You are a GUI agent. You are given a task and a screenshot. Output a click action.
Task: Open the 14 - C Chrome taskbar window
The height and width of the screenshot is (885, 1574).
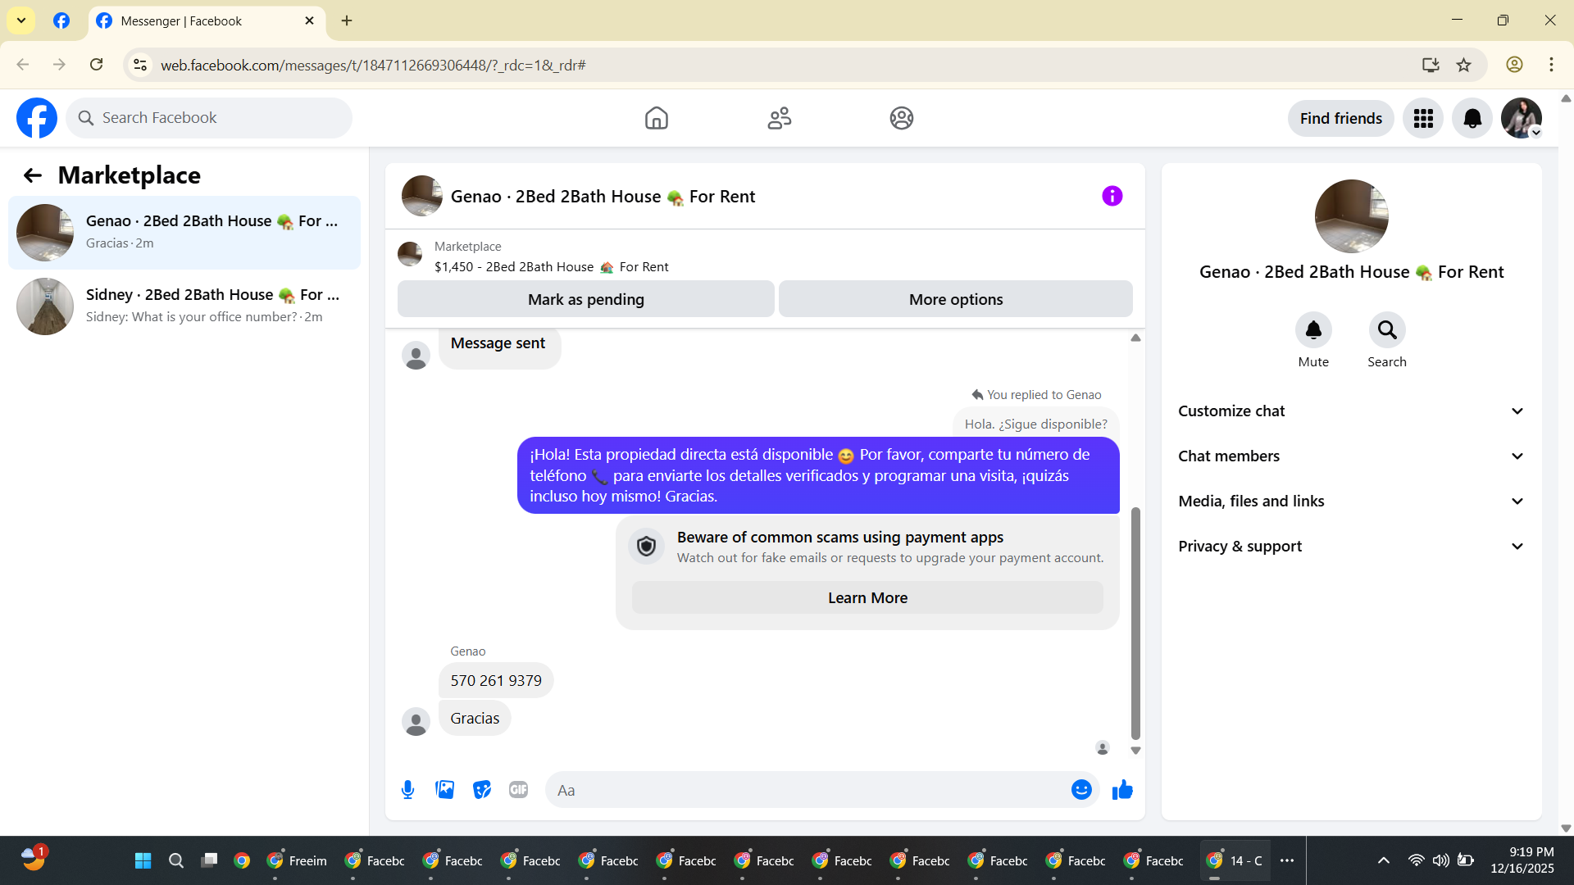[x=1235, y=860]
